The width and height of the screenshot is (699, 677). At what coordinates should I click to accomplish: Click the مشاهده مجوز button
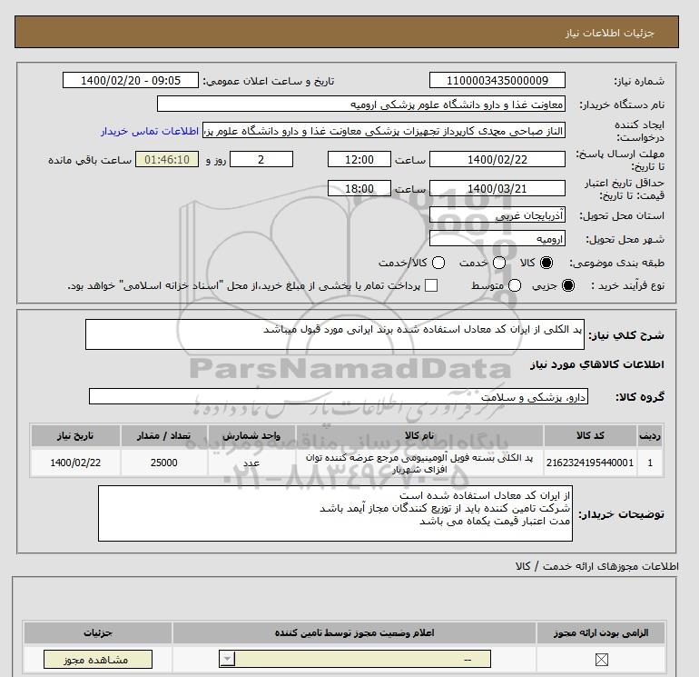[x=98, y=660]
